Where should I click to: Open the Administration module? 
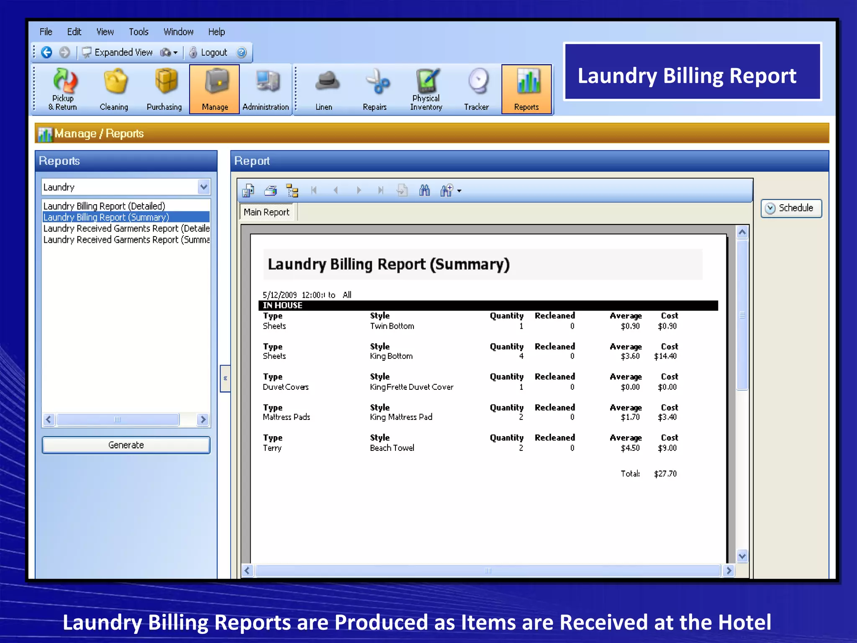[266, 89]
